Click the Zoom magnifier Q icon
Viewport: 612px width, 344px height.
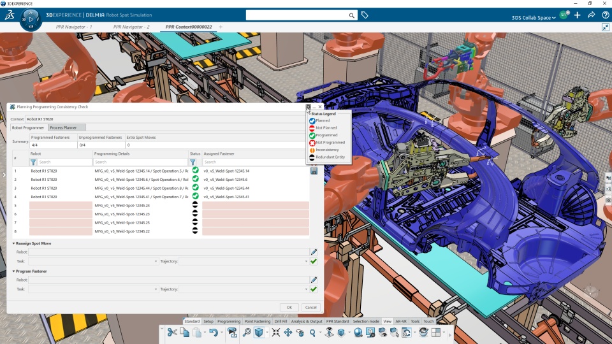tap(312, 333)
